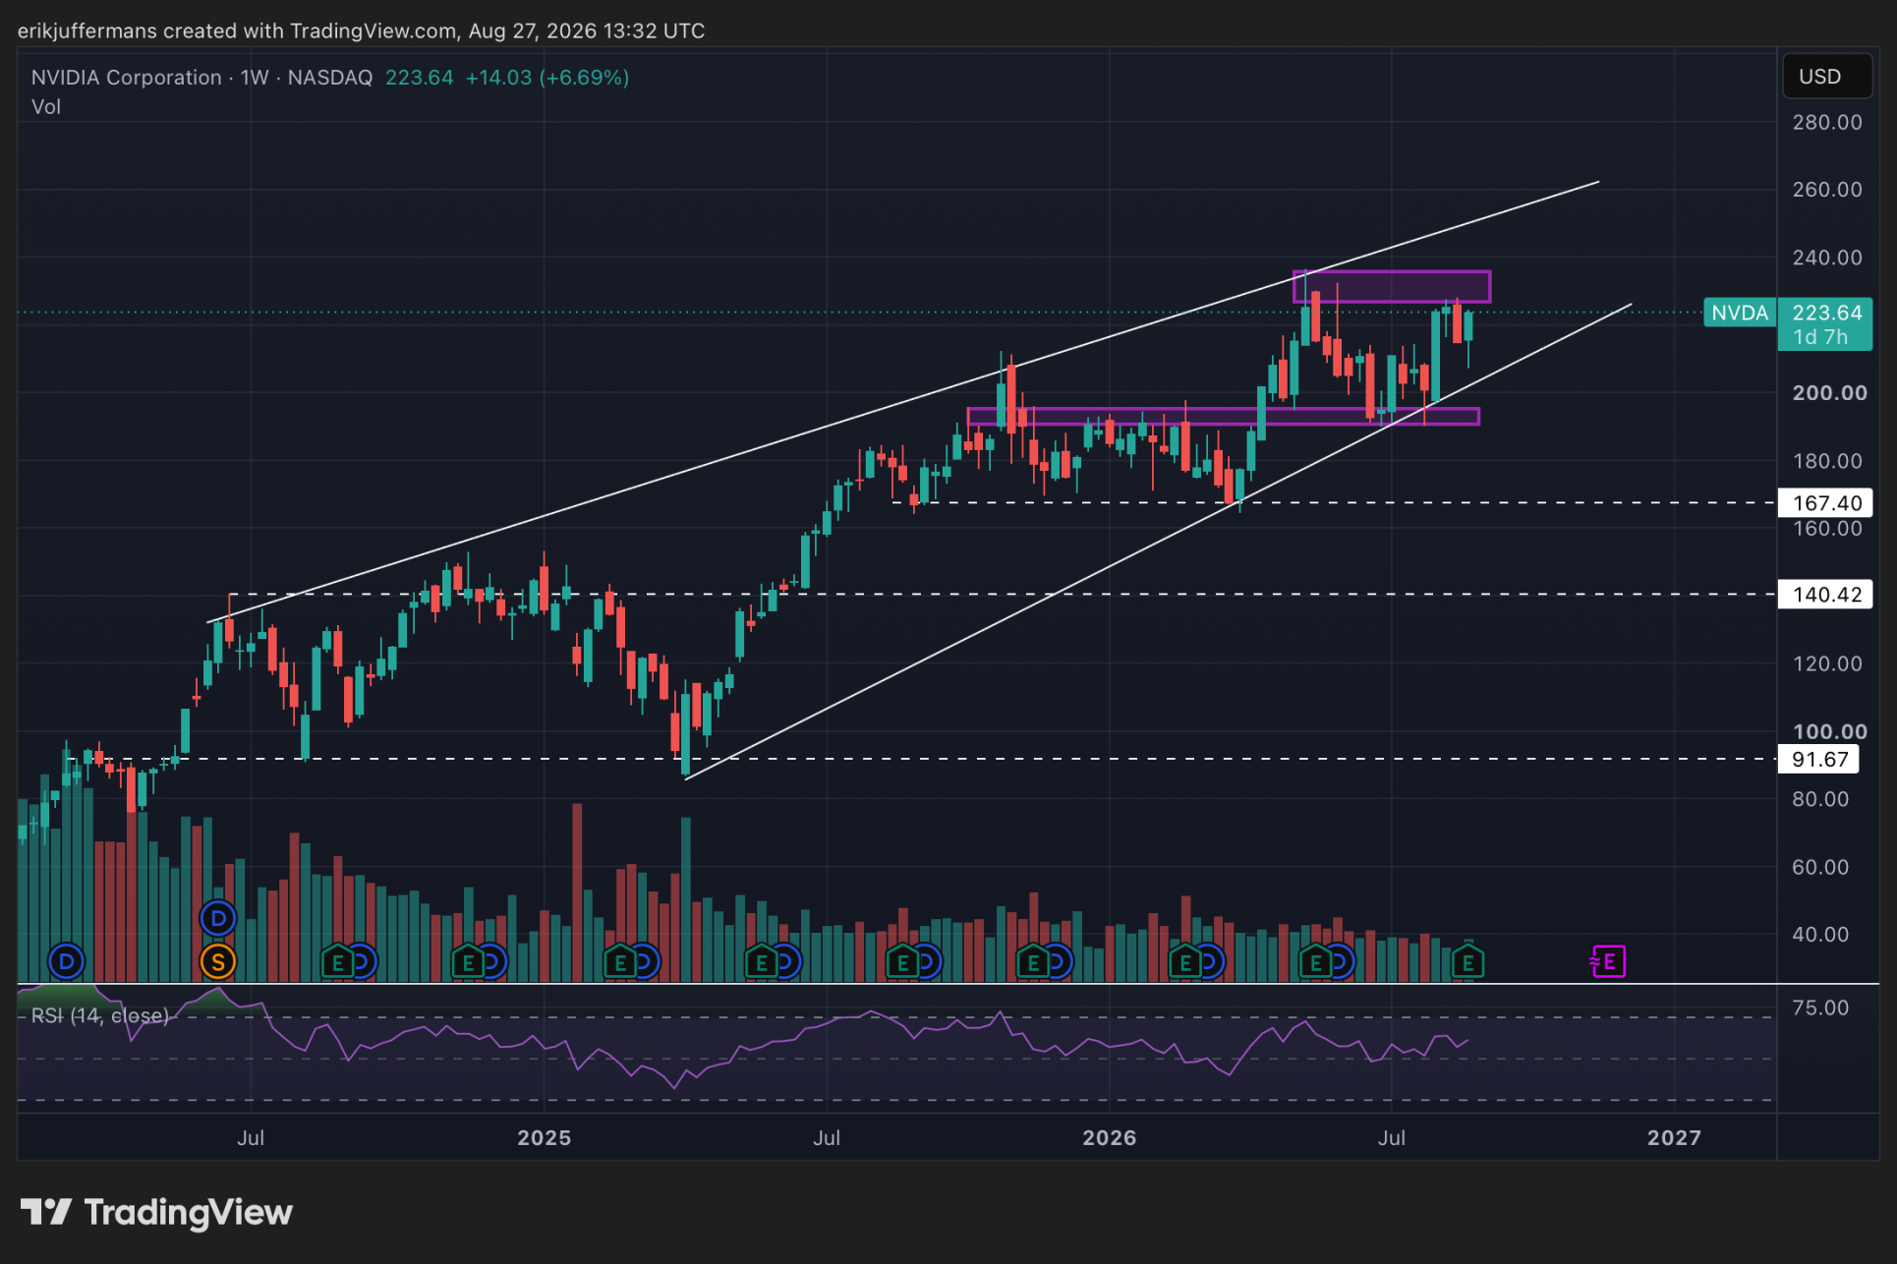Open the May 2025 earnings 'E' marker
Viewport: 1897px width, 1264px height.
(x=762, y=962)
